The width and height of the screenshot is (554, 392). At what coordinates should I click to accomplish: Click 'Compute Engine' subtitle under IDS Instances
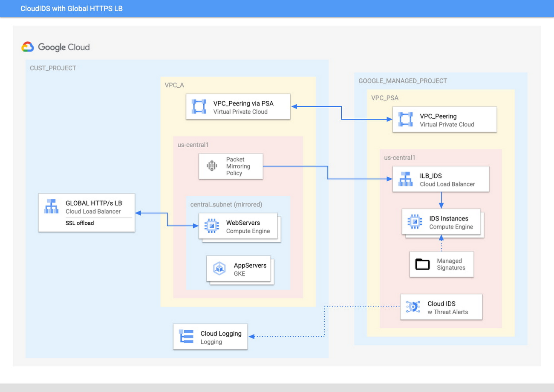451,227
